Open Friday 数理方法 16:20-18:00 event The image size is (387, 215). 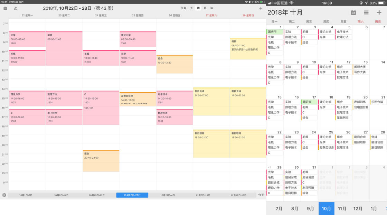pos(174,117)
